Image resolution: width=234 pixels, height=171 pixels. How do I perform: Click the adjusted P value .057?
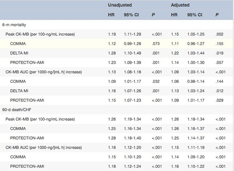(x=219, y=63)
